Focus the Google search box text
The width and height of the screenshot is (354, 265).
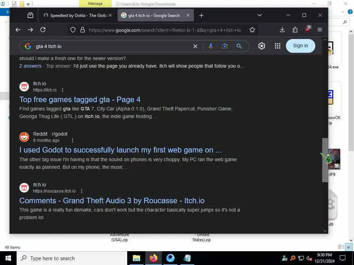pos(48,47)
